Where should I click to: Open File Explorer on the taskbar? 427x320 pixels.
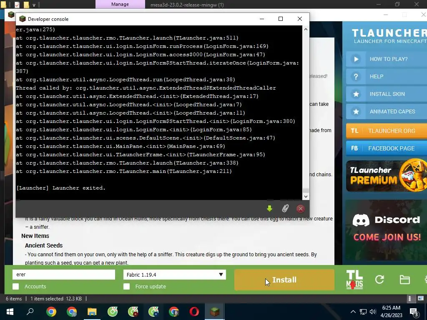click(92, 312)
